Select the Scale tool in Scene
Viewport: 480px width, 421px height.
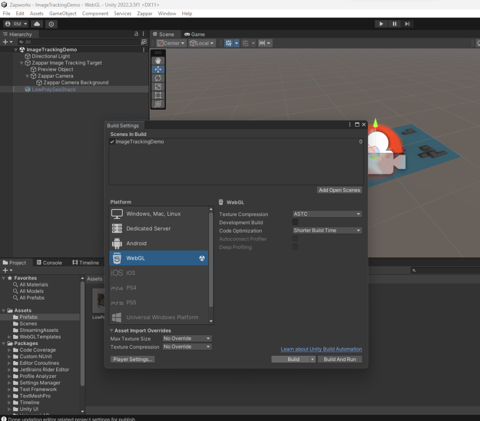click(158, 87)
